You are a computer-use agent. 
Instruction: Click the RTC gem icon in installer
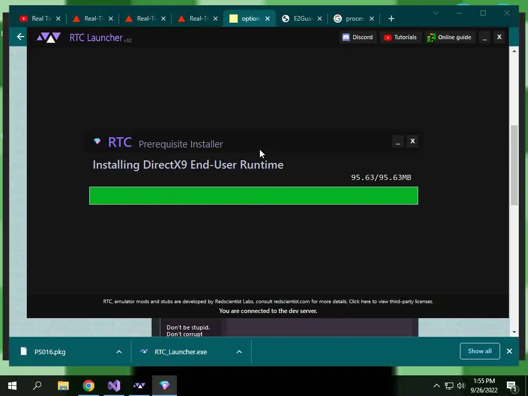(97, 141)
